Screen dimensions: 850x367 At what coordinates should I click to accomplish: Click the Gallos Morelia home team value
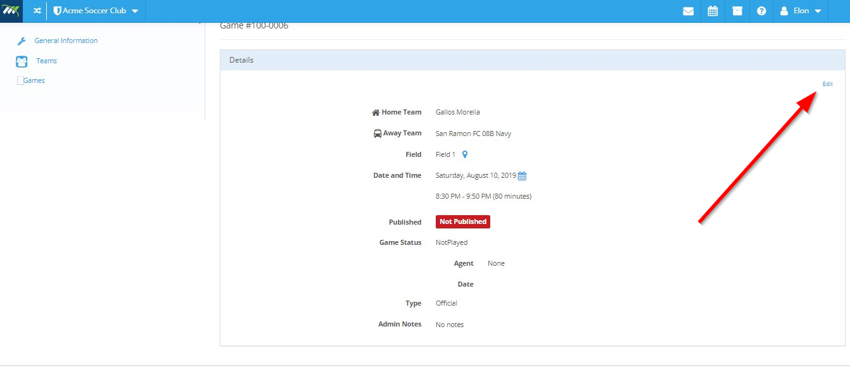coord(458,112)
